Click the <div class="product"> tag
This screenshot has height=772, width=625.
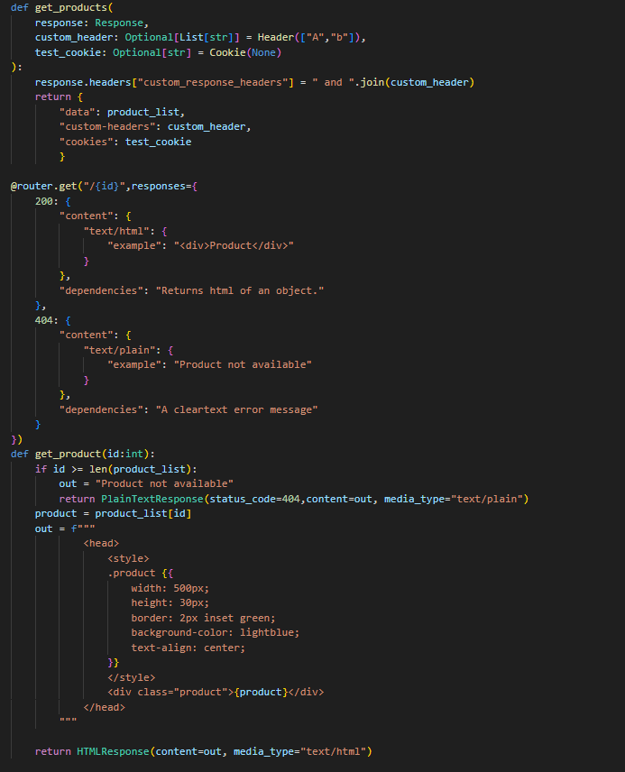pos(170,693)
